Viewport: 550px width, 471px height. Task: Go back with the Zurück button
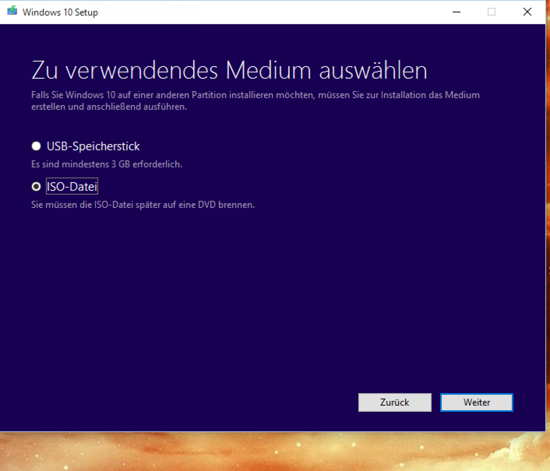(x=395, y=402)
